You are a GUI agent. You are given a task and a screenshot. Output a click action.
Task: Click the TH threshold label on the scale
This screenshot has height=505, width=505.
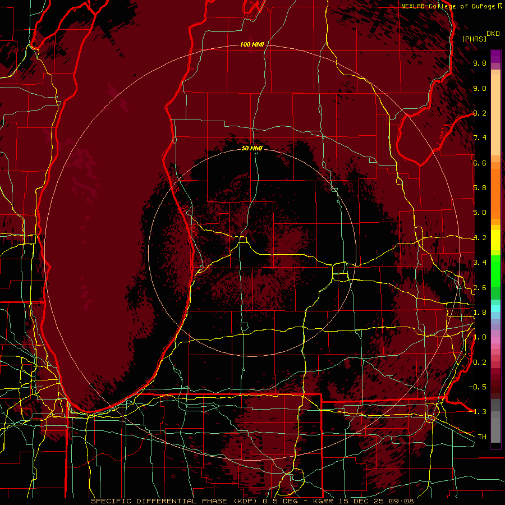482,437
